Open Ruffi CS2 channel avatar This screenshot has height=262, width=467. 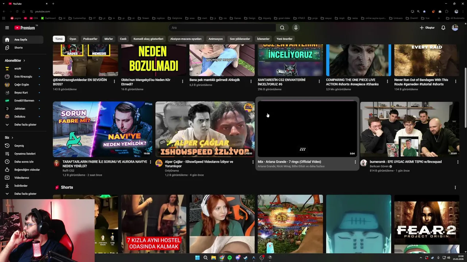pos(57,163)
